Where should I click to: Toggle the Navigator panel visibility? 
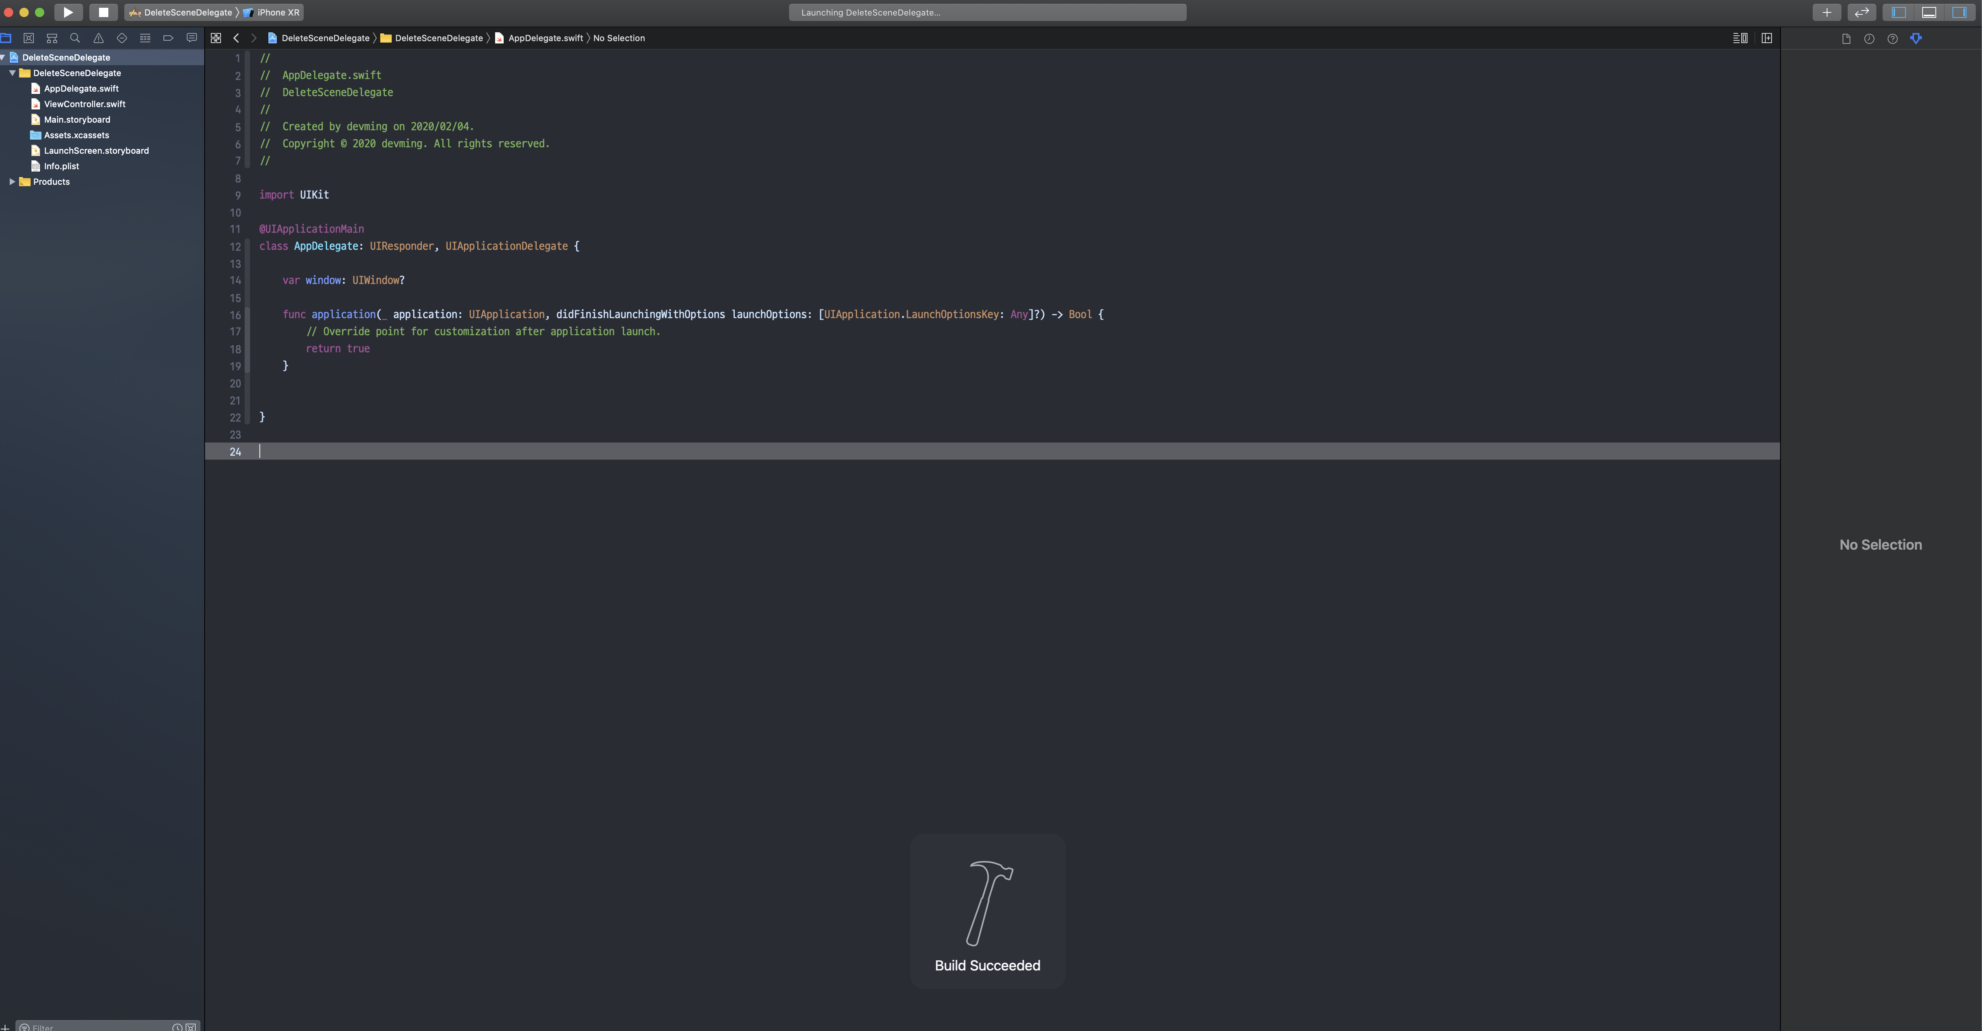click(1898, 12)
